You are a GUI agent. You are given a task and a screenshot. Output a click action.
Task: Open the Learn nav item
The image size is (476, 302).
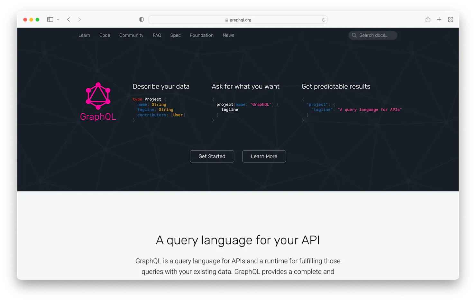pos(84,35)
